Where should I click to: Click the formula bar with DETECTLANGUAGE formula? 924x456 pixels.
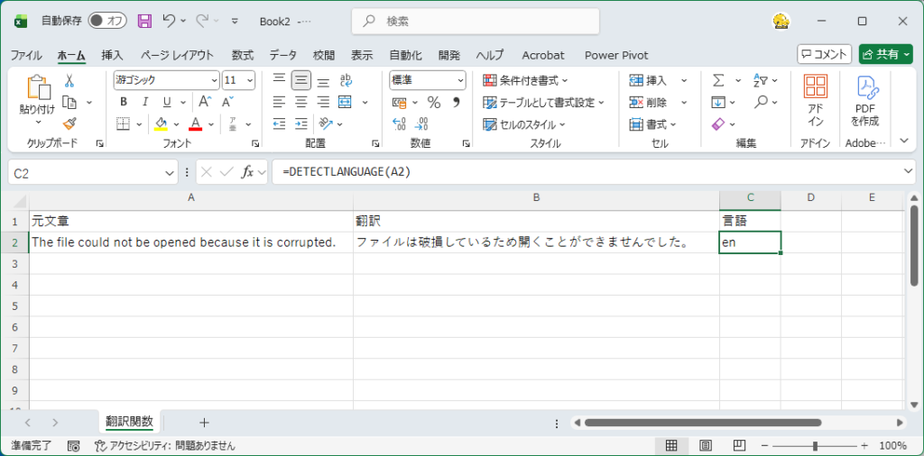[x=587, y=171]
